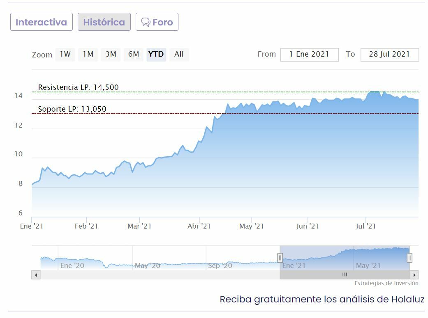Click the scrollbar right arrow
This screenshot has width=428, height=318.
[x=414, y=275]
